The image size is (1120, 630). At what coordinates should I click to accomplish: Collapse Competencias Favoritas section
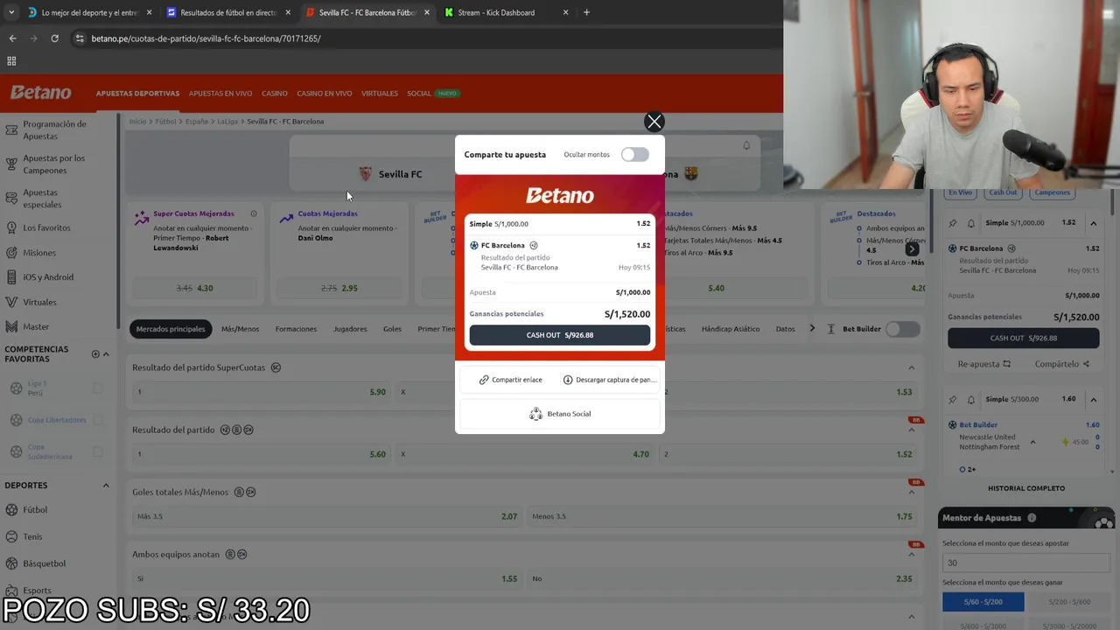(x=106, y=354)
